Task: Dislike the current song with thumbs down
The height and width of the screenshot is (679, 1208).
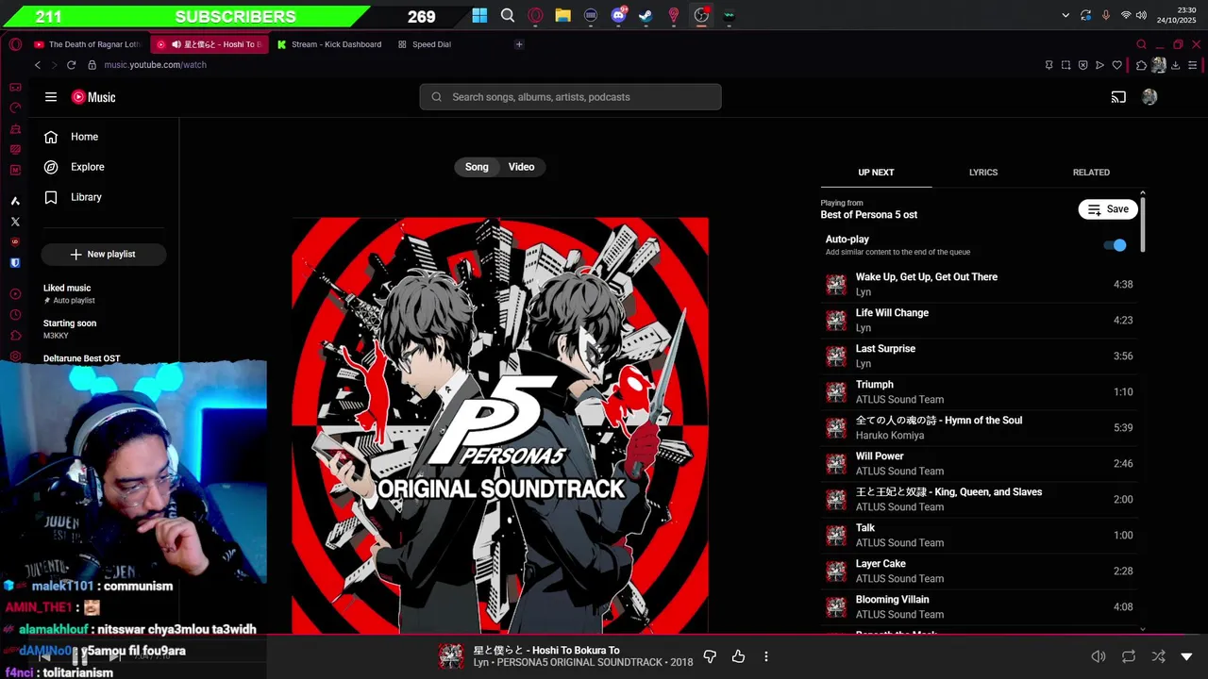Action: [710, 656]
